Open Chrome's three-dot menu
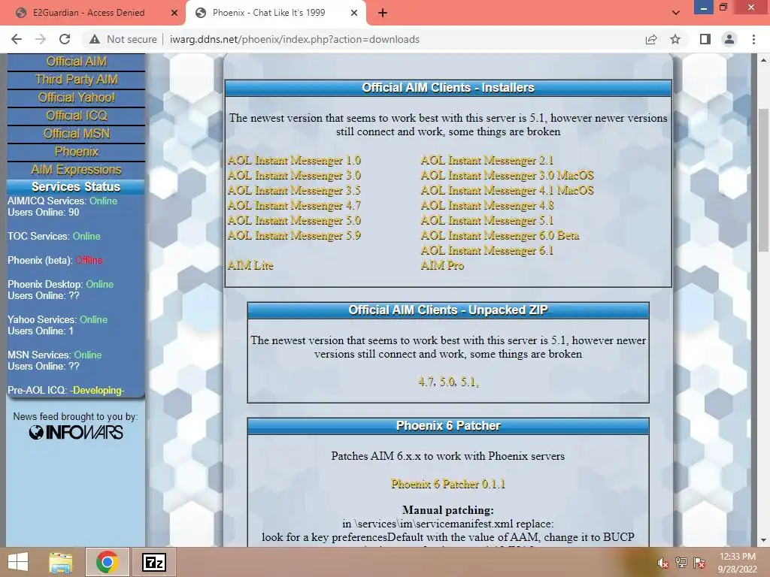 click(x=753, y=39)
